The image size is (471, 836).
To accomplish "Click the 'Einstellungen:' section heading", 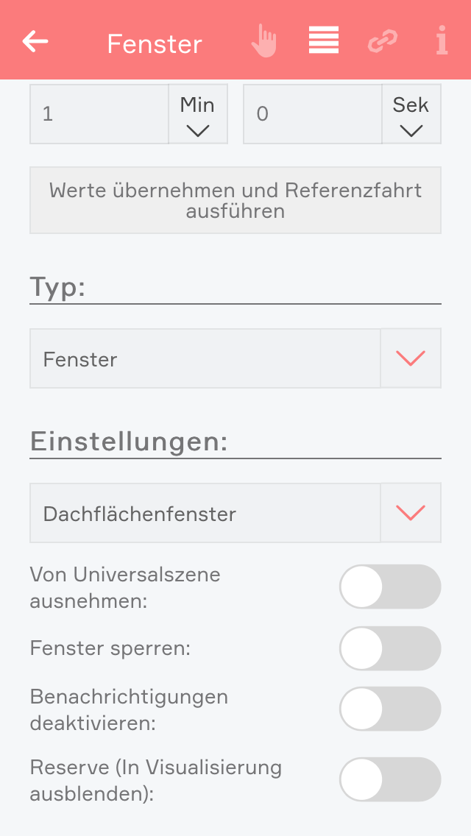I will point(129,442).
